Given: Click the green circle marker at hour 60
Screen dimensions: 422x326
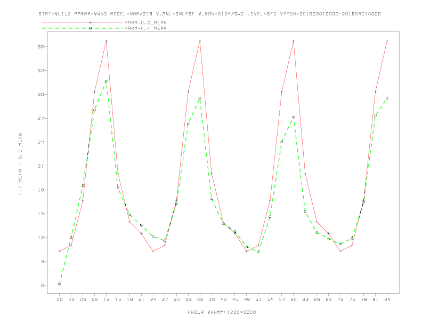Looking at the screenshot, I should (x=294, y=117).
